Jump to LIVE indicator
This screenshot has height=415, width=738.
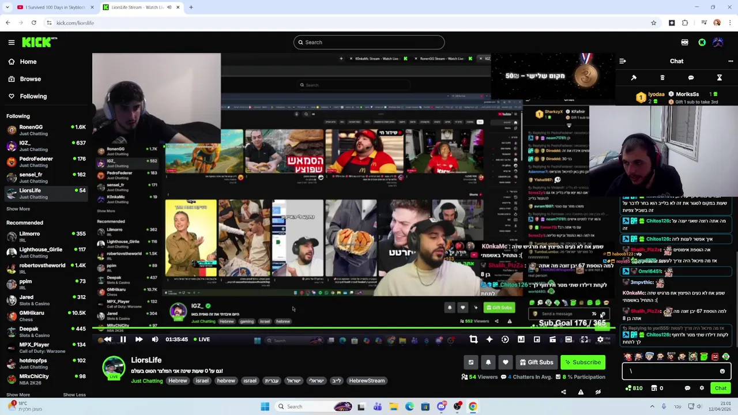tap(201, 339)
